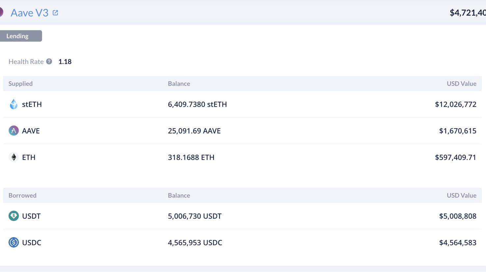Select the Lending tag
486x272 pixels.
[20, 36]
